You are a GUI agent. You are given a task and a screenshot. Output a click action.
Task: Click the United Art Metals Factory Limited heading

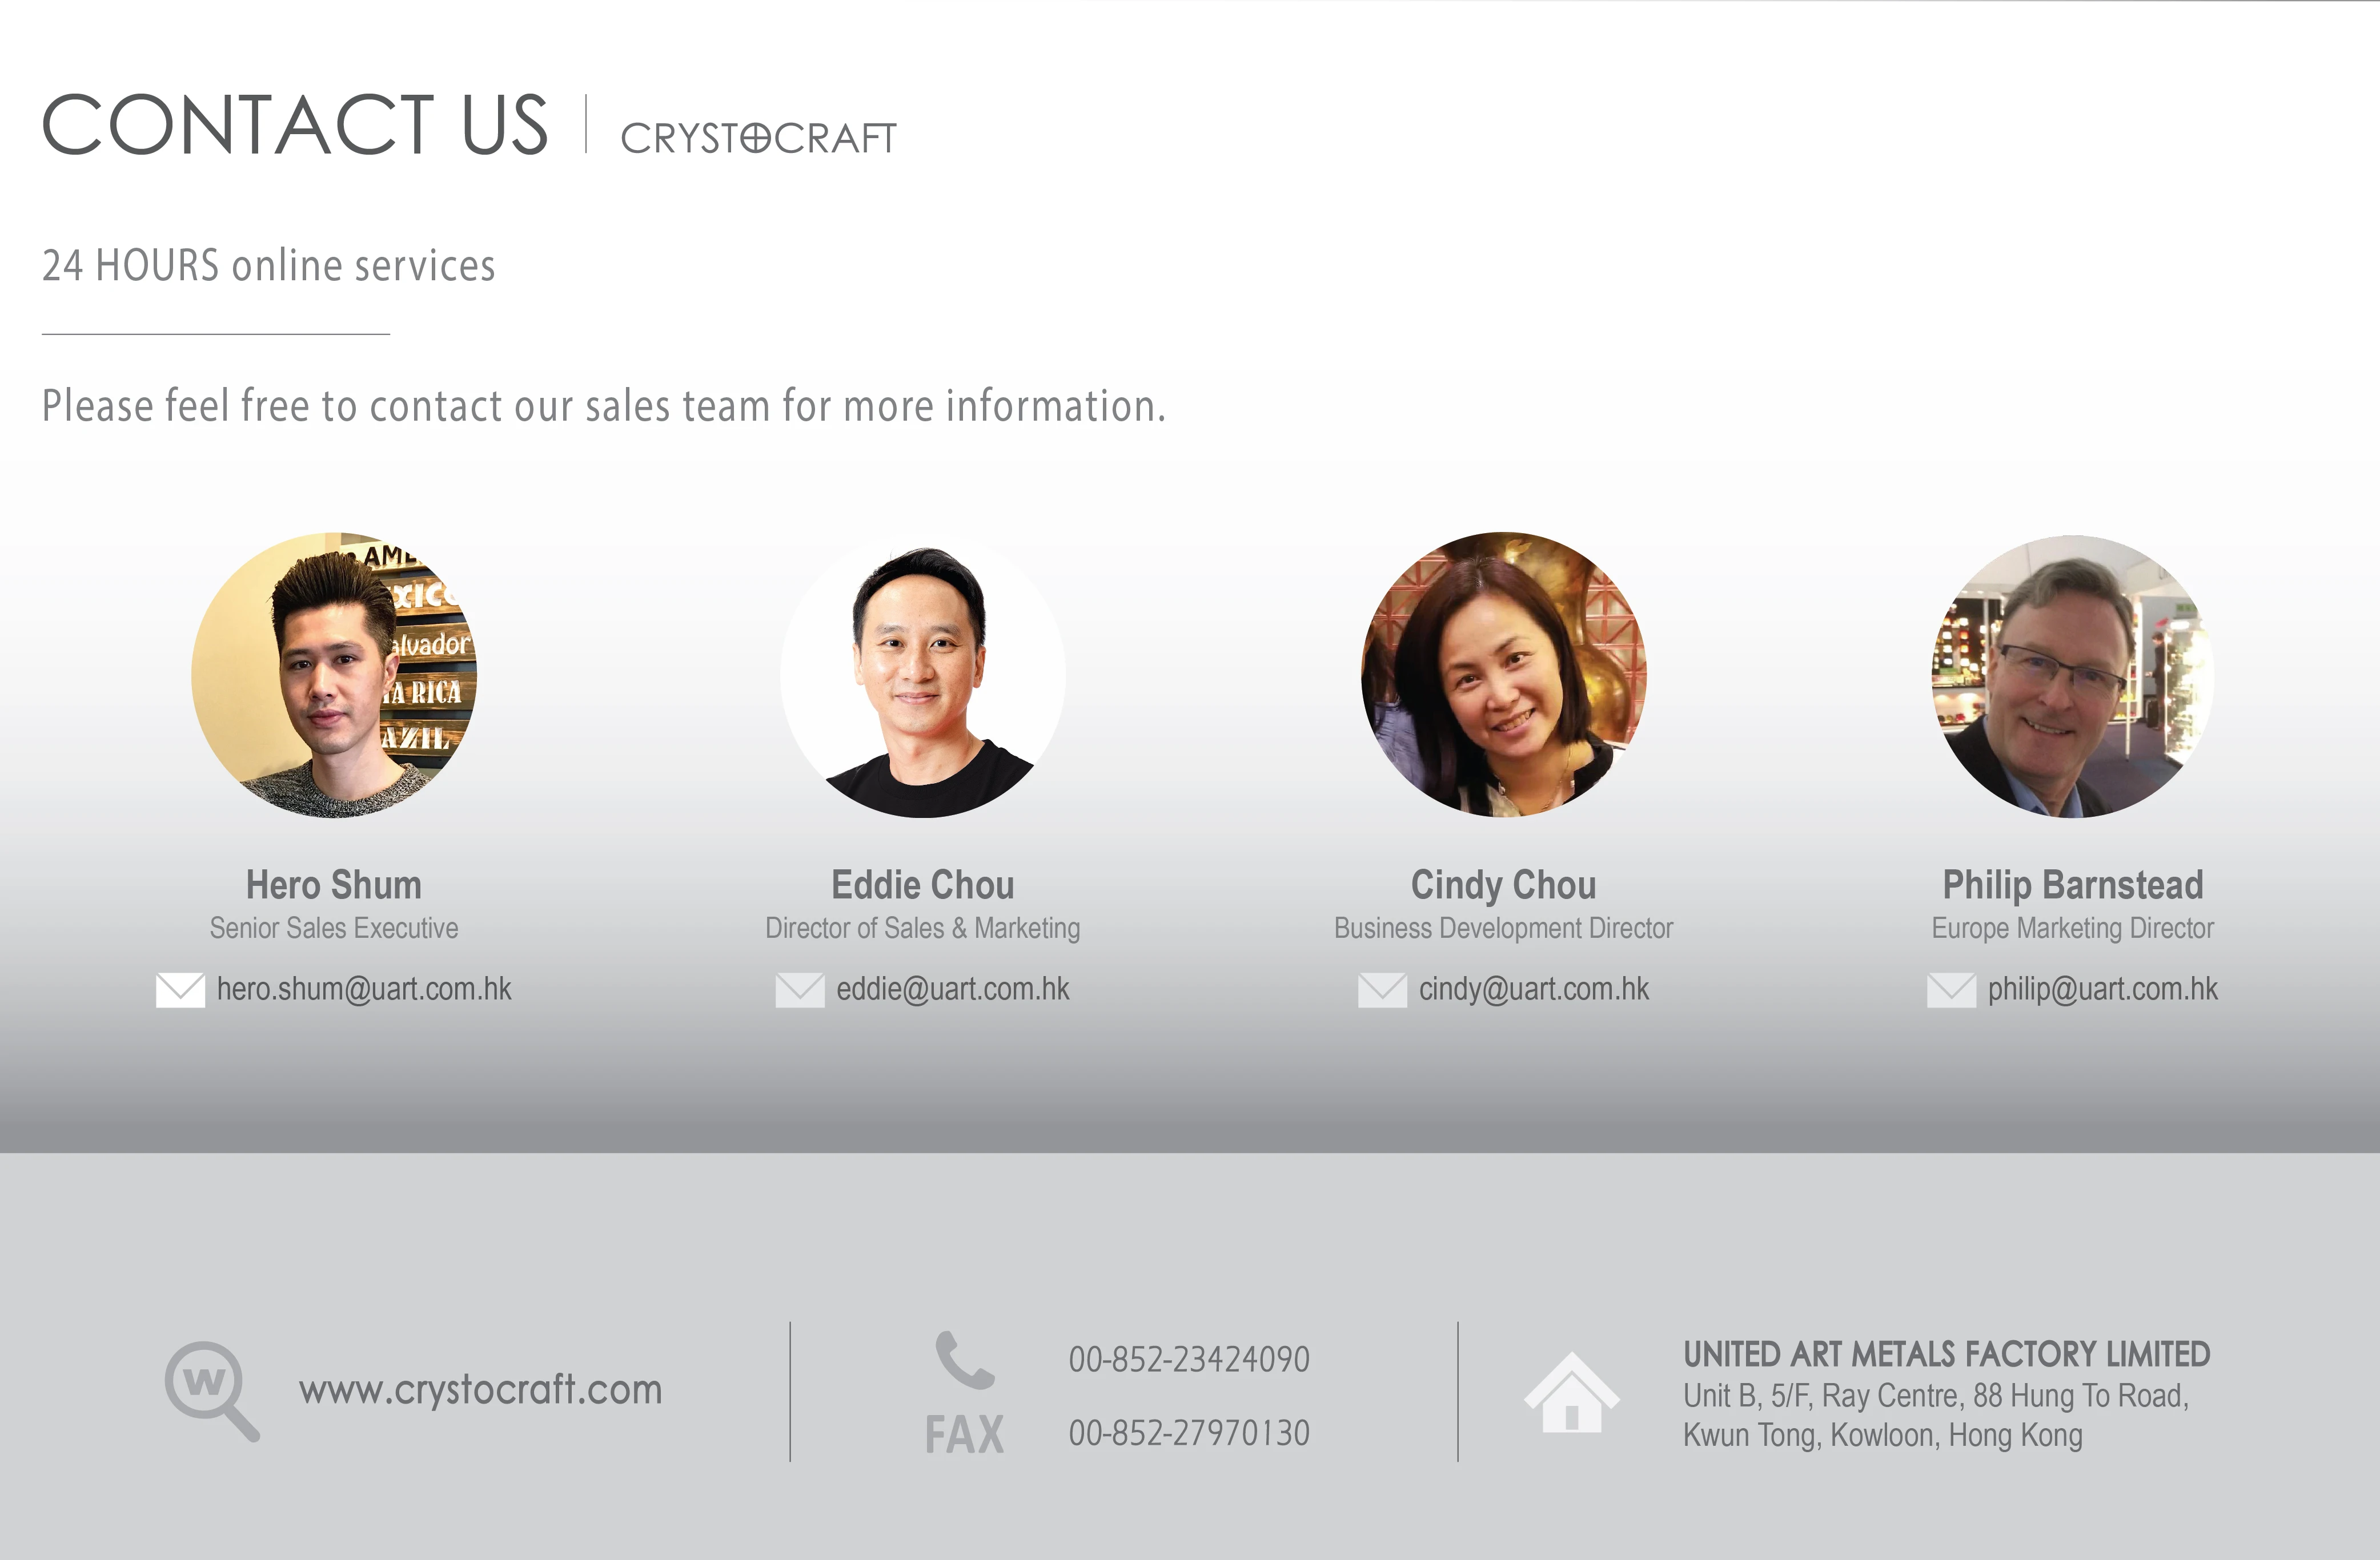tap(1946, 1354)
